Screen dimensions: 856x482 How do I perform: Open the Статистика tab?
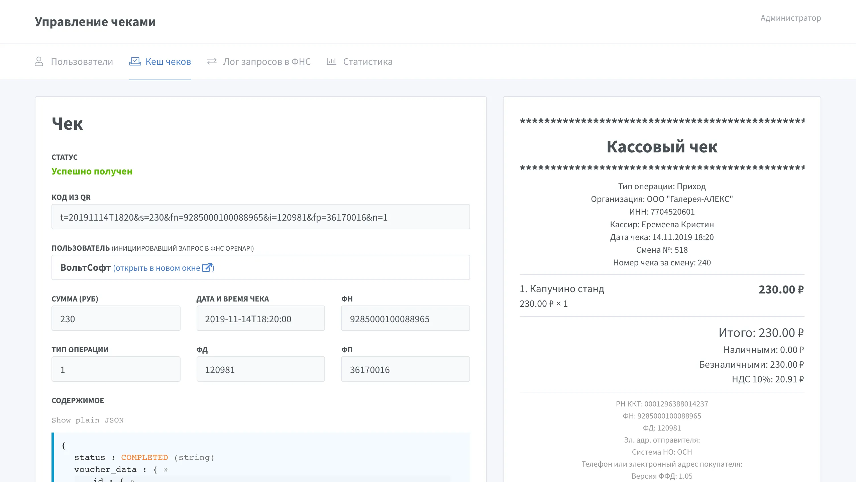click(x=368, y=61)
